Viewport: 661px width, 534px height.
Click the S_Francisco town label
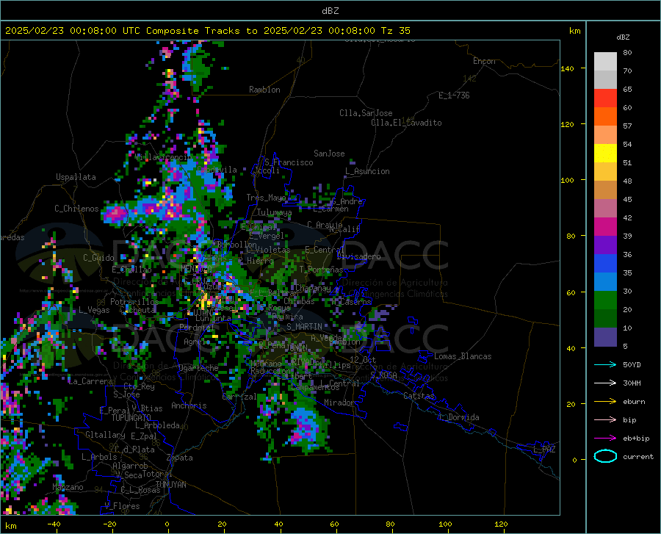point(289,162)
